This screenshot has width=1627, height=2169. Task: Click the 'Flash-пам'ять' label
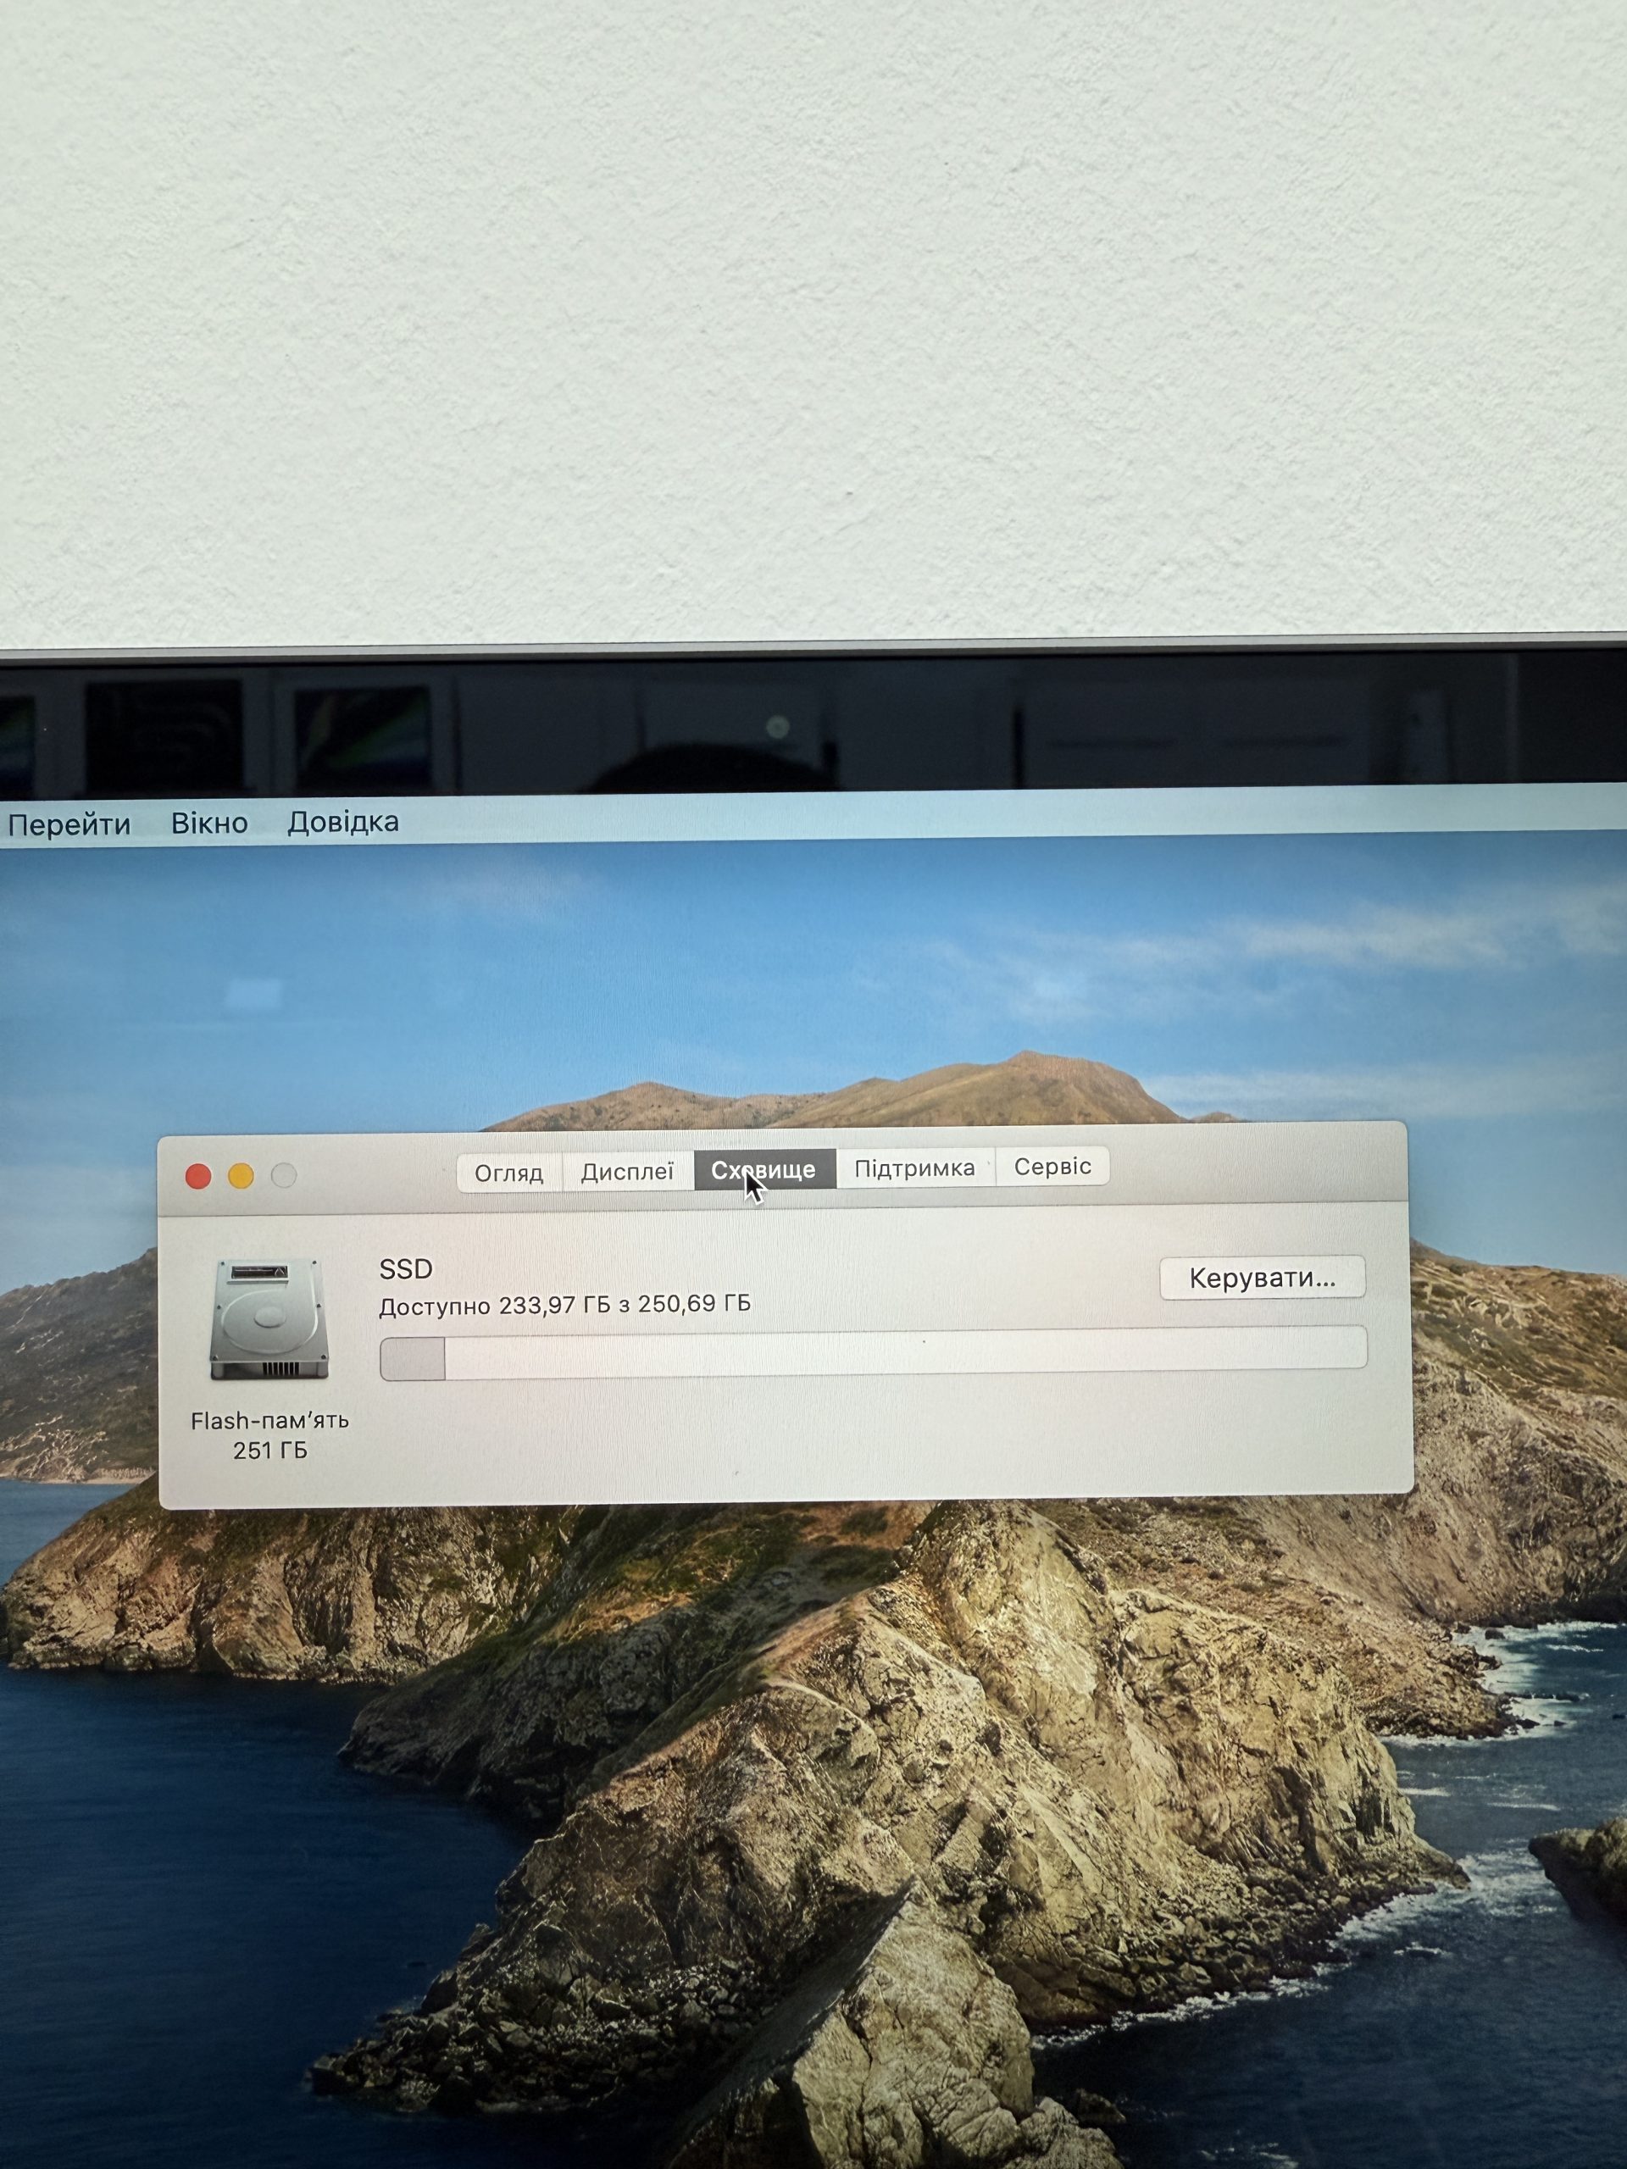coord(269,1420)
